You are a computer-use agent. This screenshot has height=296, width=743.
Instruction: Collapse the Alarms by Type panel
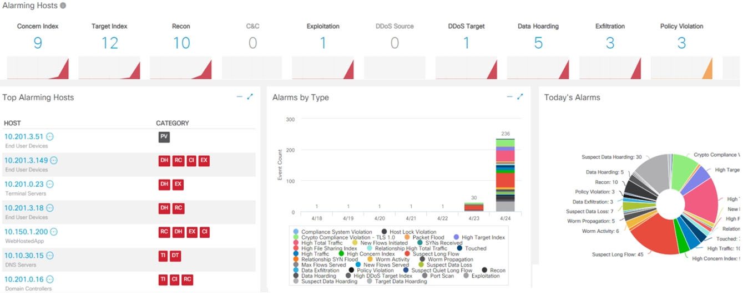510,97
